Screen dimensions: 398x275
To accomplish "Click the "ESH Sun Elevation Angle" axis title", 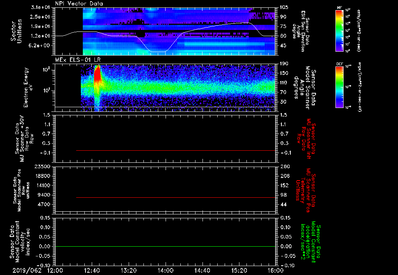I will tap(301, 31).
